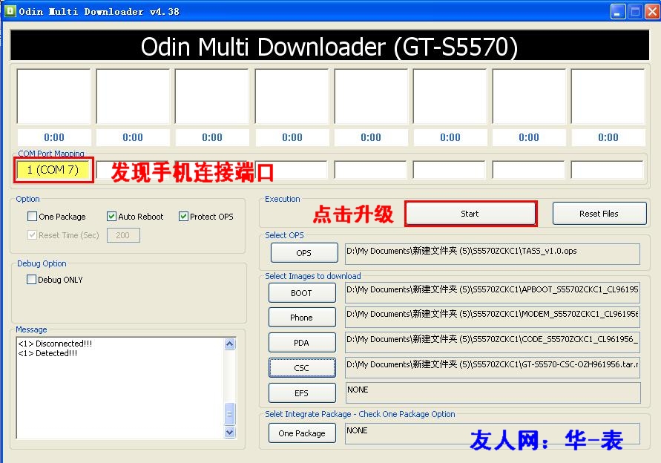Screen dimensions: 661x463
Task: Minimize the Odin Multi Downloader window
Action: [618, 11]
